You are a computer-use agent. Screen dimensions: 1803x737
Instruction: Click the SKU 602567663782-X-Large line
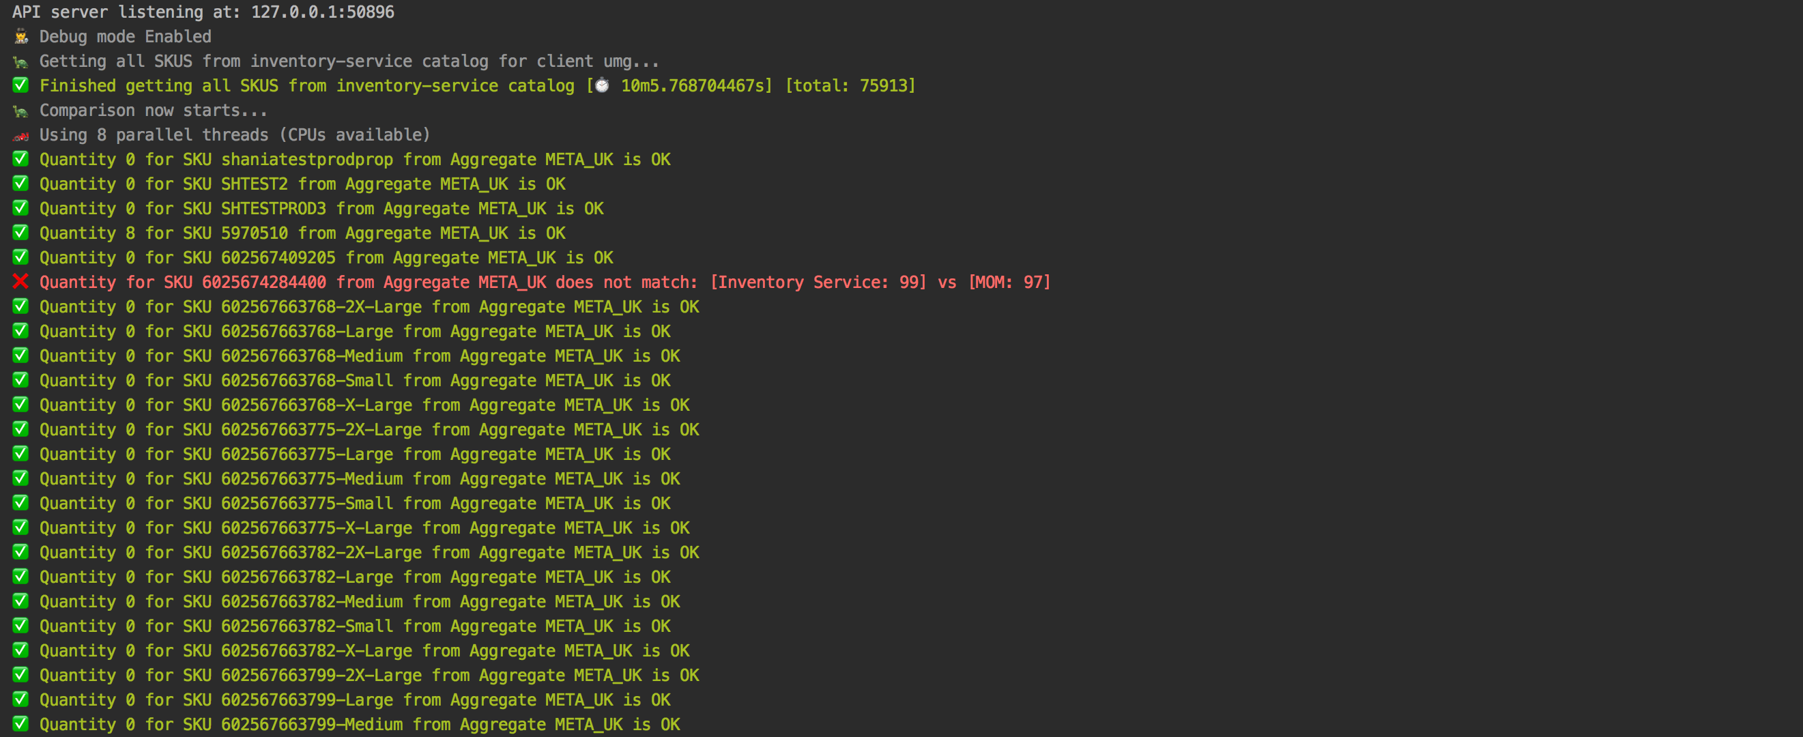(x=364, y=651)
